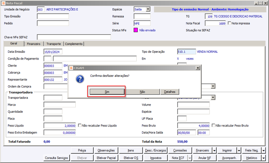Screen dimensions: 269x163
Task: Click the Não button in the dialog
Action: [x=142, y=92]
